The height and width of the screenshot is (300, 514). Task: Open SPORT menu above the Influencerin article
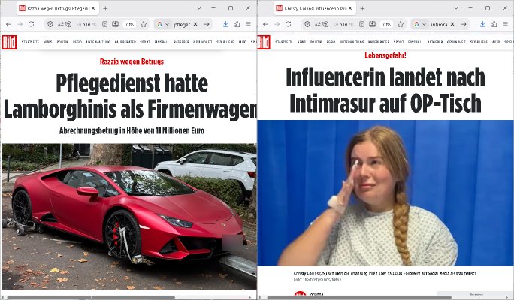click(398, 42)
